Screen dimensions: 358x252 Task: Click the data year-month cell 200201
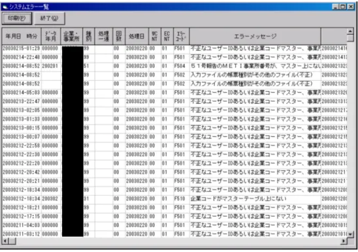[x=51, y=66]
